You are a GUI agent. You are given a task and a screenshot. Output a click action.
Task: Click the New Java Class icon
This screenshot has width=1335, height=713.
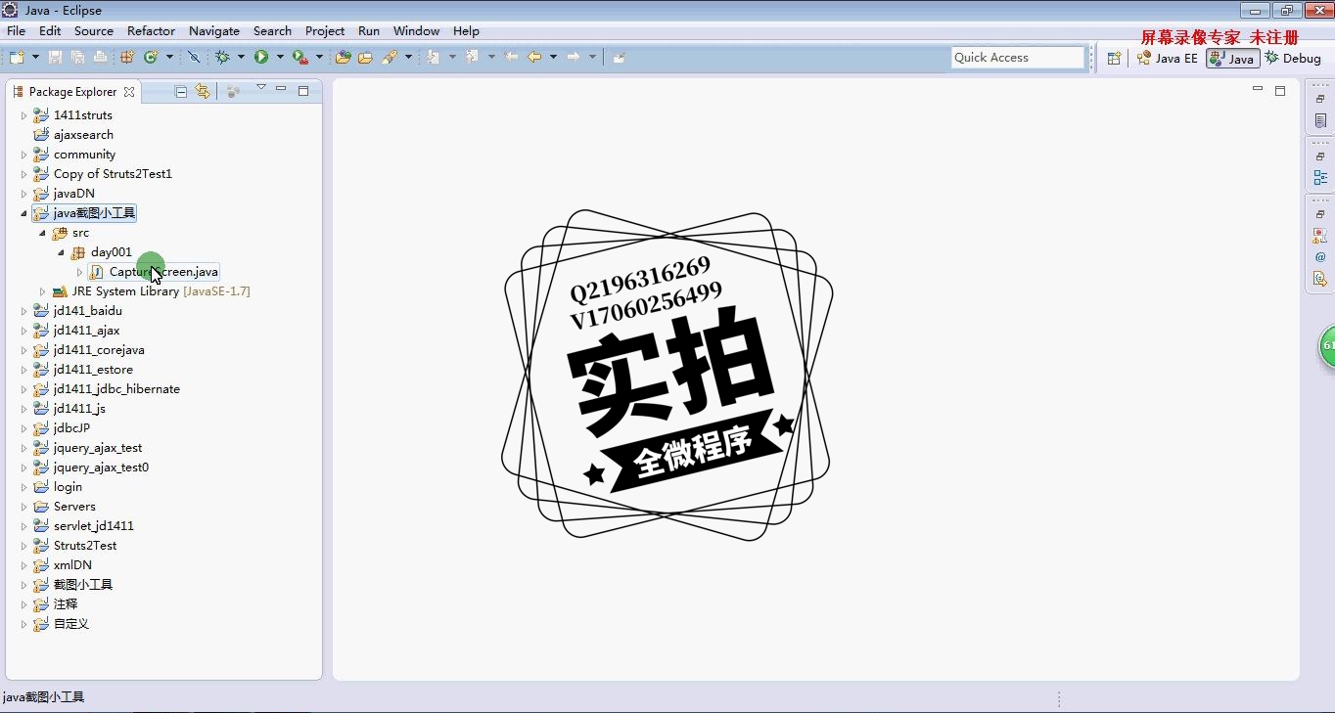point(151,57)
